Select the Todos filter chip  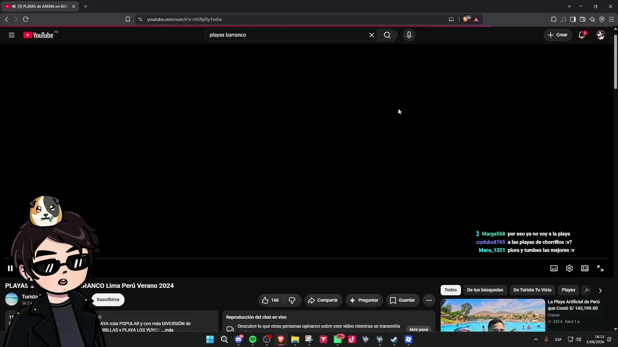(450, 290)
